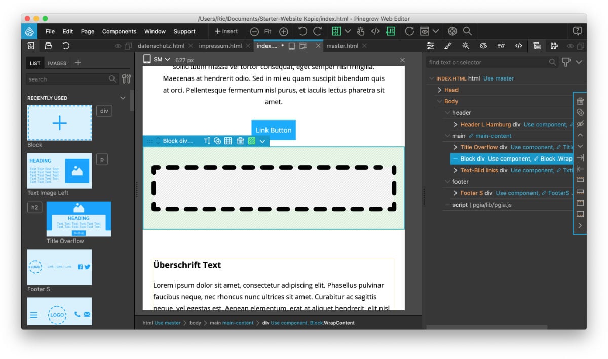Viewport: 608px width, 359px height.
Task: Select the IMAGES tab in library
Action: pyautogui.click(x=57, y=63)
